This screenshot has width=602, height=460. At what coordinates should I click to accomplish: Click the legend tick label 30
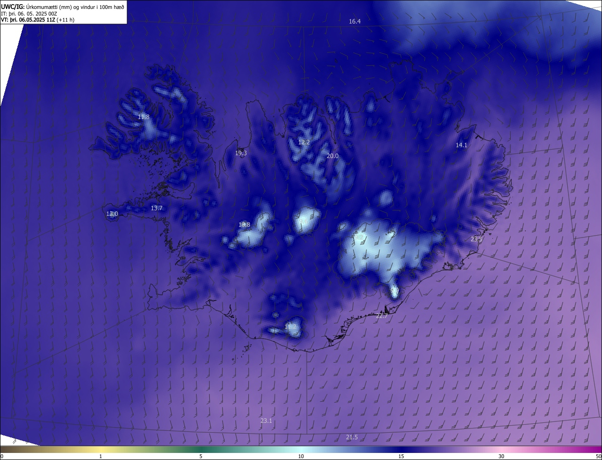point(501,456)
